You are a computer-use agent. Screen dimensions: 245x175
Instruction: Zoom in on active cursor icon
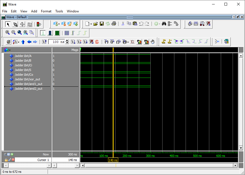[26, 32]
